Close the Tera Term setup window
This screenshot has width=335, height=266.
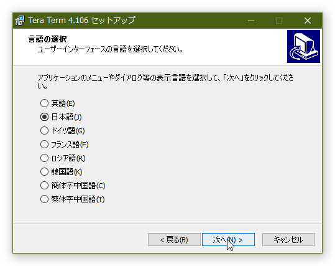point(308,21)
